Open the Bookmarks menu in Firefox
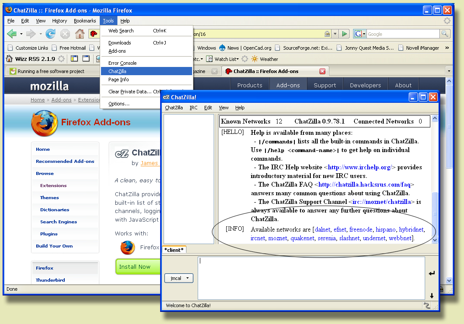 pos(85,21)
